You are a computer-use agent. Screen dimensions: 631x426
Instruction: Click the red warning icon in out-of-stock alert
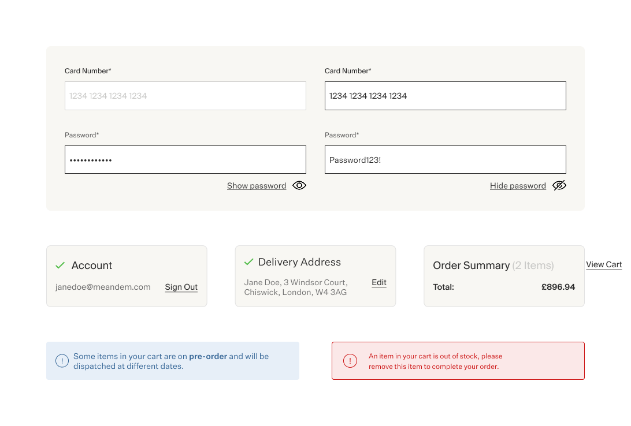coord(350,361)
